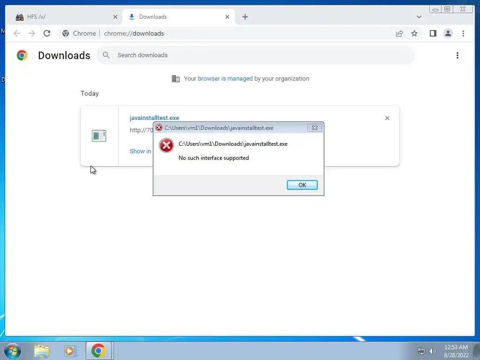Toggle the Chrome side panel
The width and height of the screenshot is (480, 360).
click(433, 33)
